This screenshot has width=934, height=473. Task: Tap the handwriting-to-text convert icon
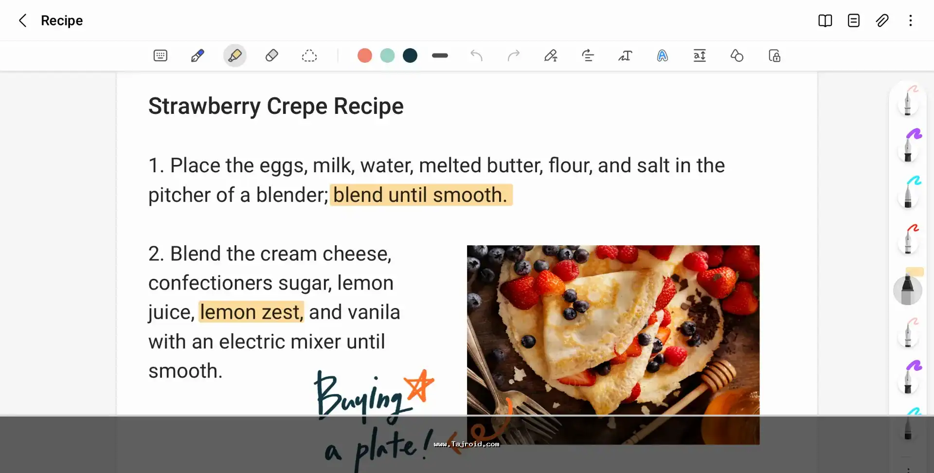pyautogui.click(x=625, y=55)
